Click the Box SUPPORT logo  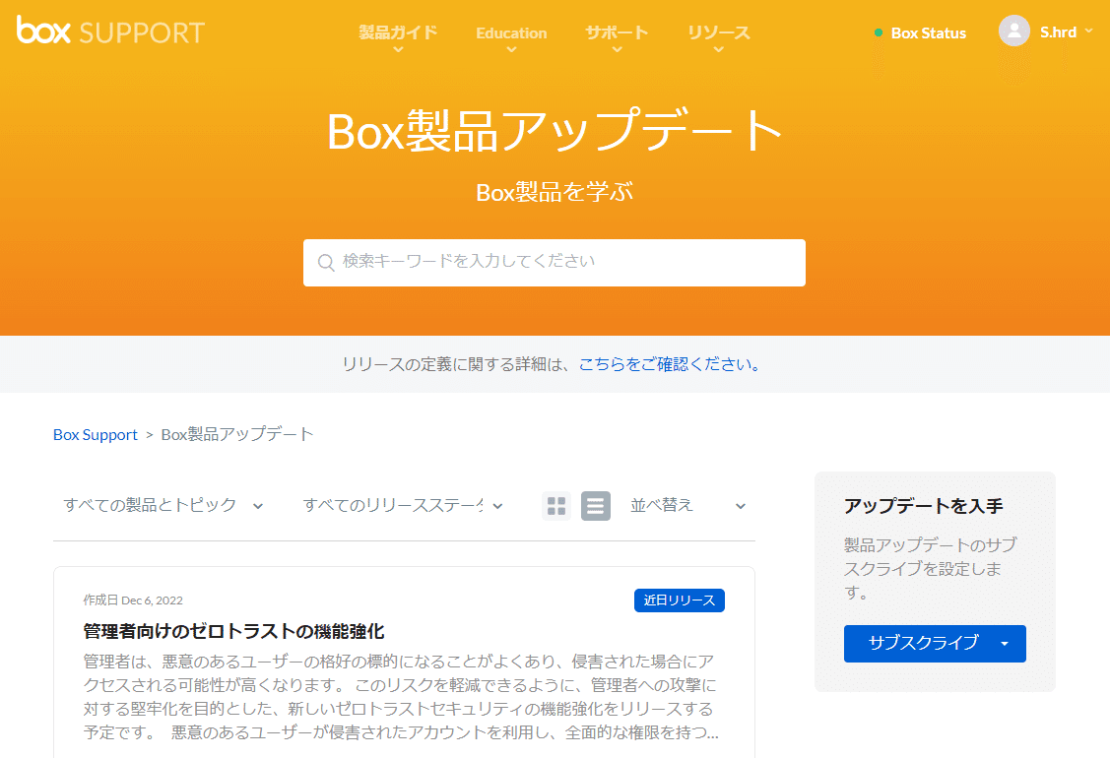click(x=109, y=32)
